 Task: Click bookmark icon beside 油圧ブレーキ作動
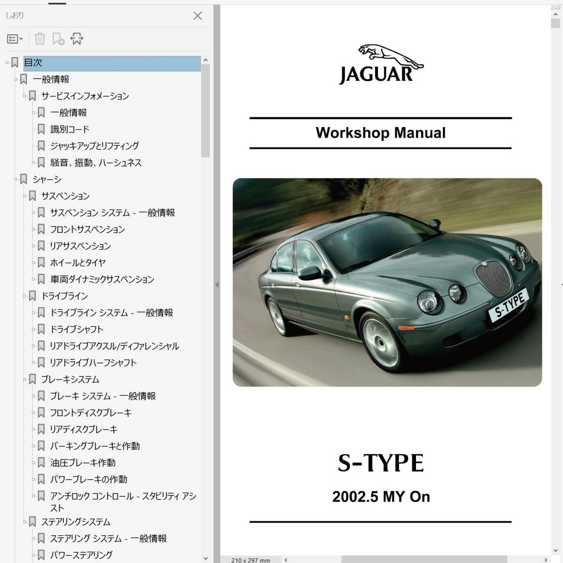coord(41,463)
